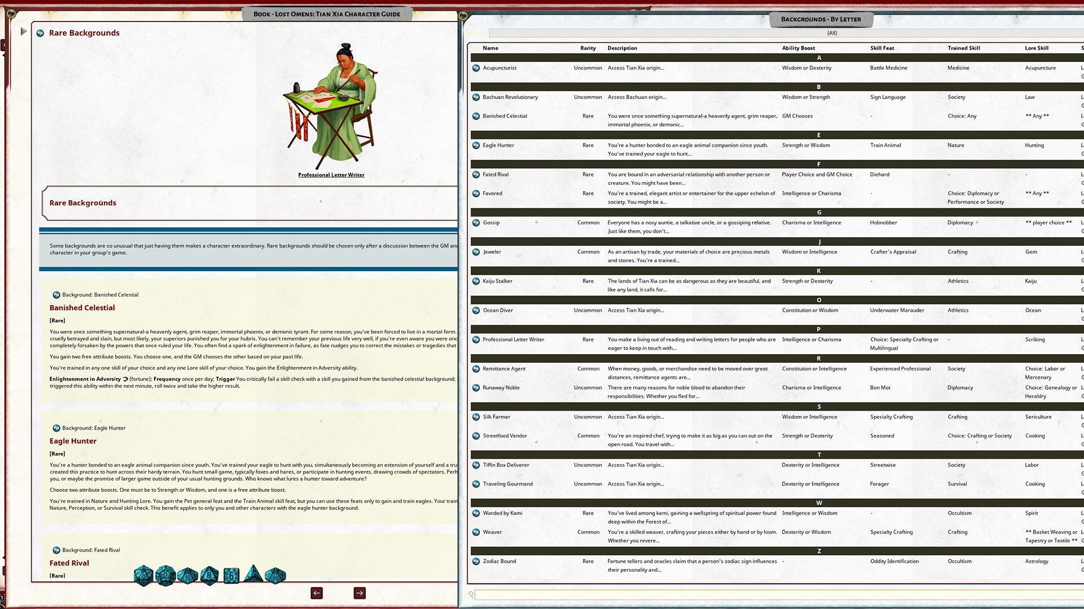1084x609 pixels.
Task: Go back a page with left arrow button
Action: tap(316, 593)
